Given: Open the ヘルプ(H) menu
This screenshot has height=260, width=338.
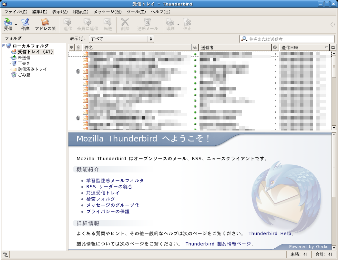Looking at the screenshot, I should click(x=160, y=12).
